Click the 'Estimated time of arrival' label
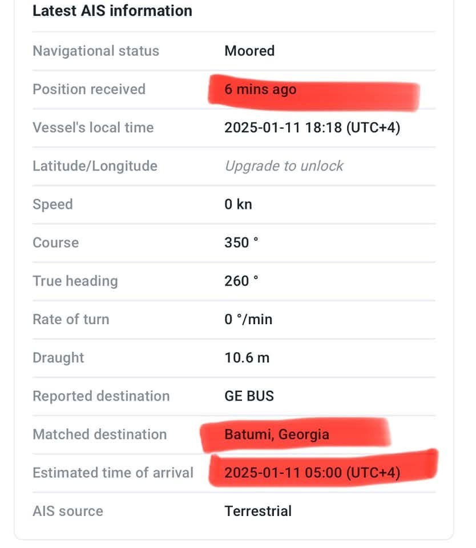This screenshot has height=548, width=476. 113,473
